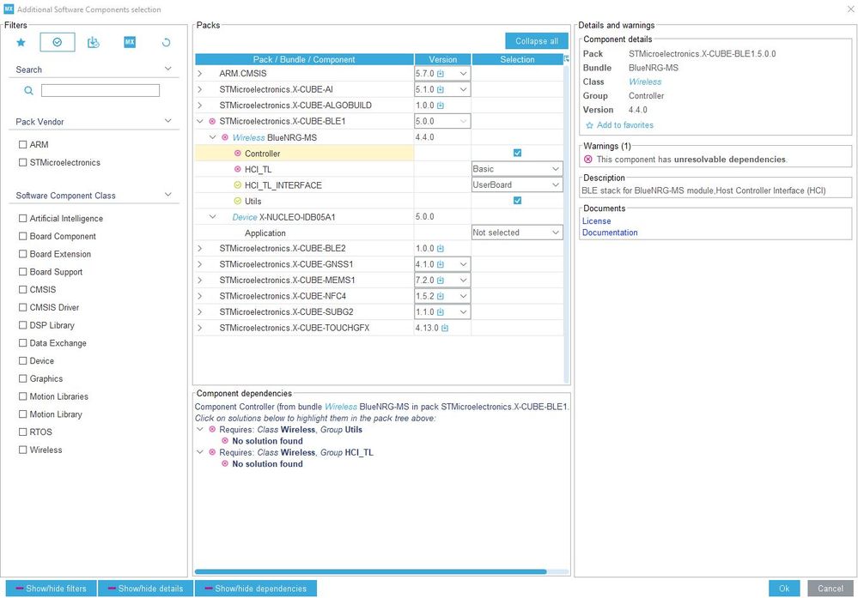The width and height of the screenshot is (858, 598).
Task: Click the Pack / Bundle / Component column header
Action: (x=304, y=59)
